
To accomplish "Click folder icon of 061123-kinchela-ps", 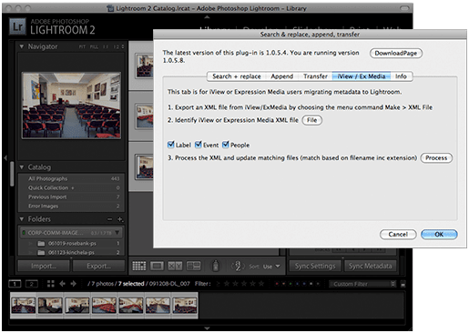I will [x=41, y=252].
